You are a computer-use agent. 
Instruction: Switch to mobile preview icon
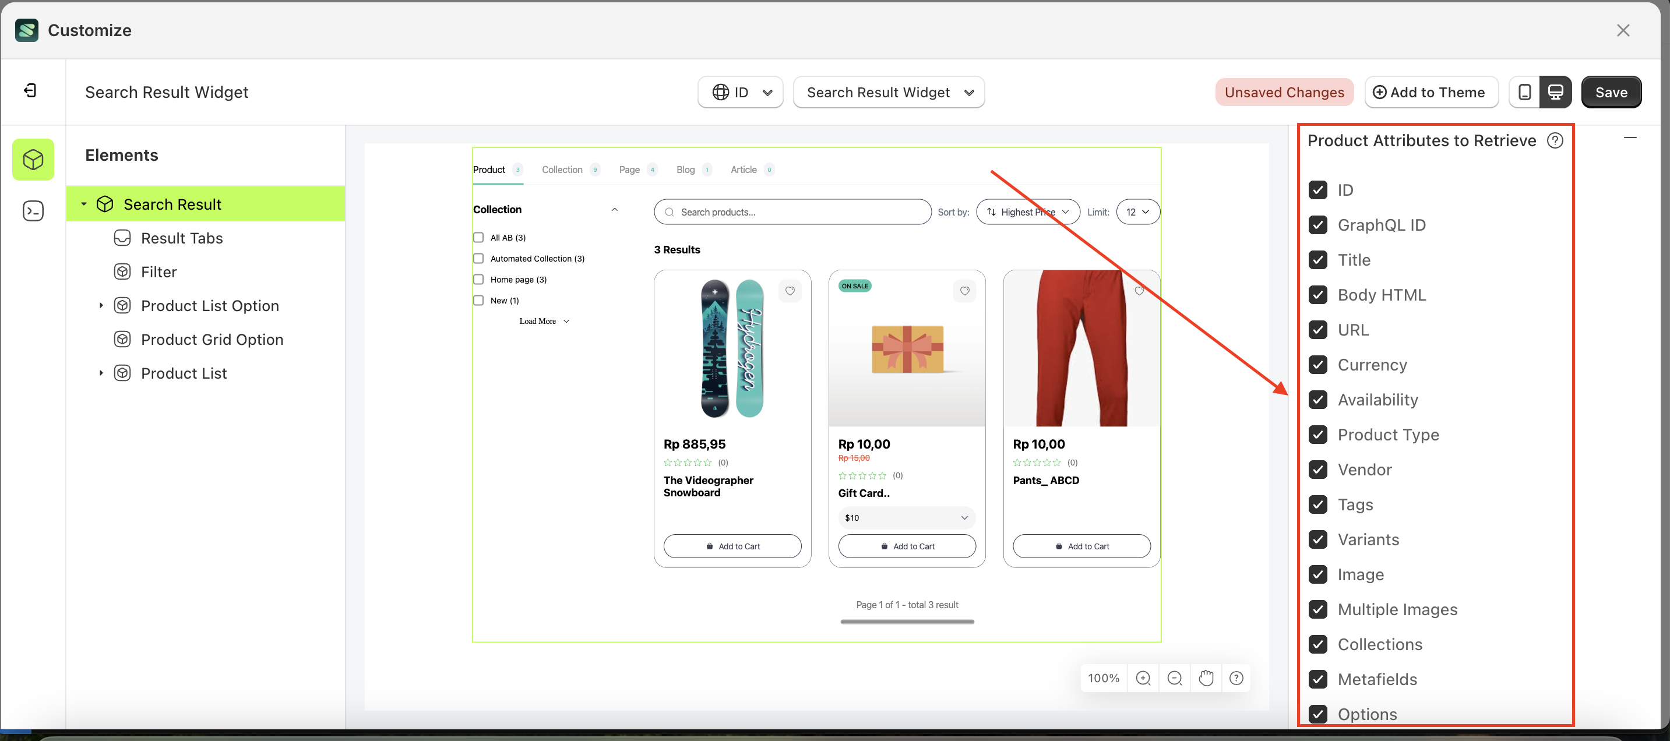point(1525,92)
